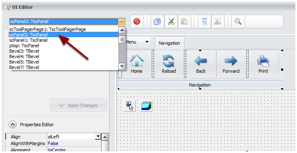297x153 pixels.
Task: Click the taCenter Alignment value
Action: (x=57, y=150)
